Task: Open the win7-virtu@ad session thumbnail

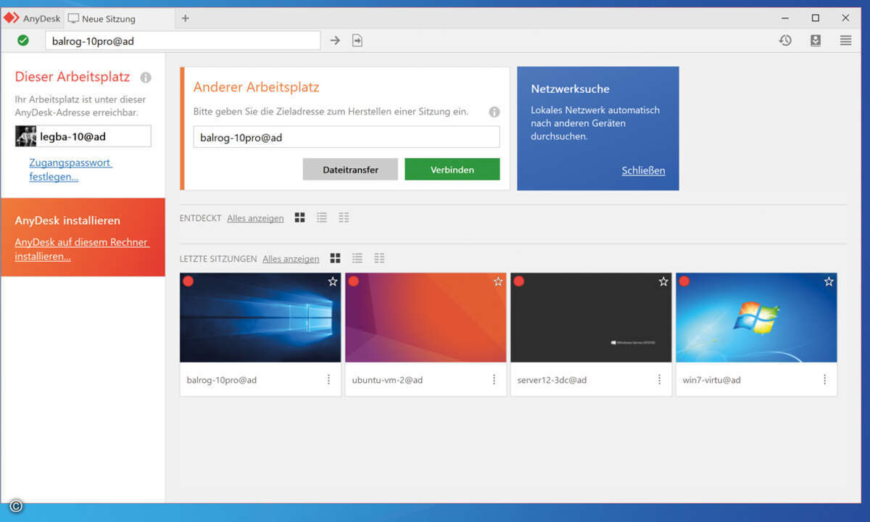Action: tap(756, 318)
